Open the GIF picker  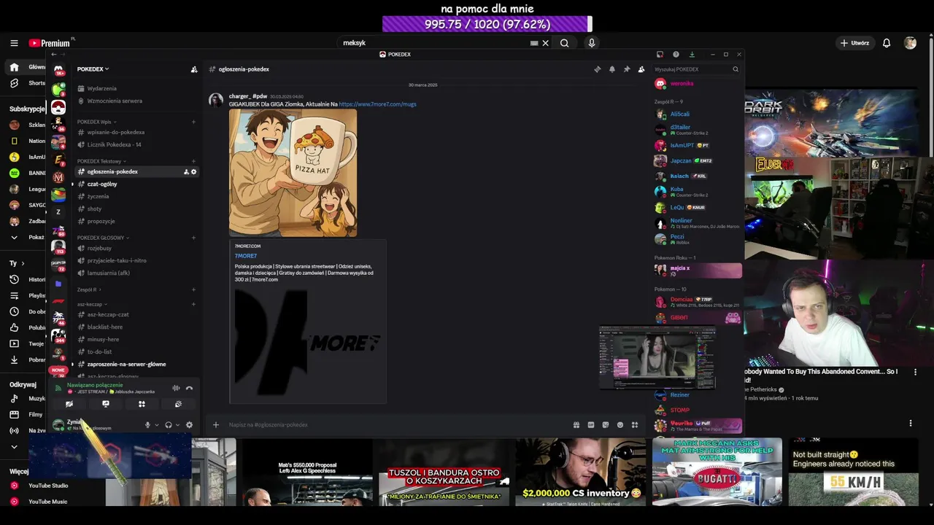pos(591,424)
